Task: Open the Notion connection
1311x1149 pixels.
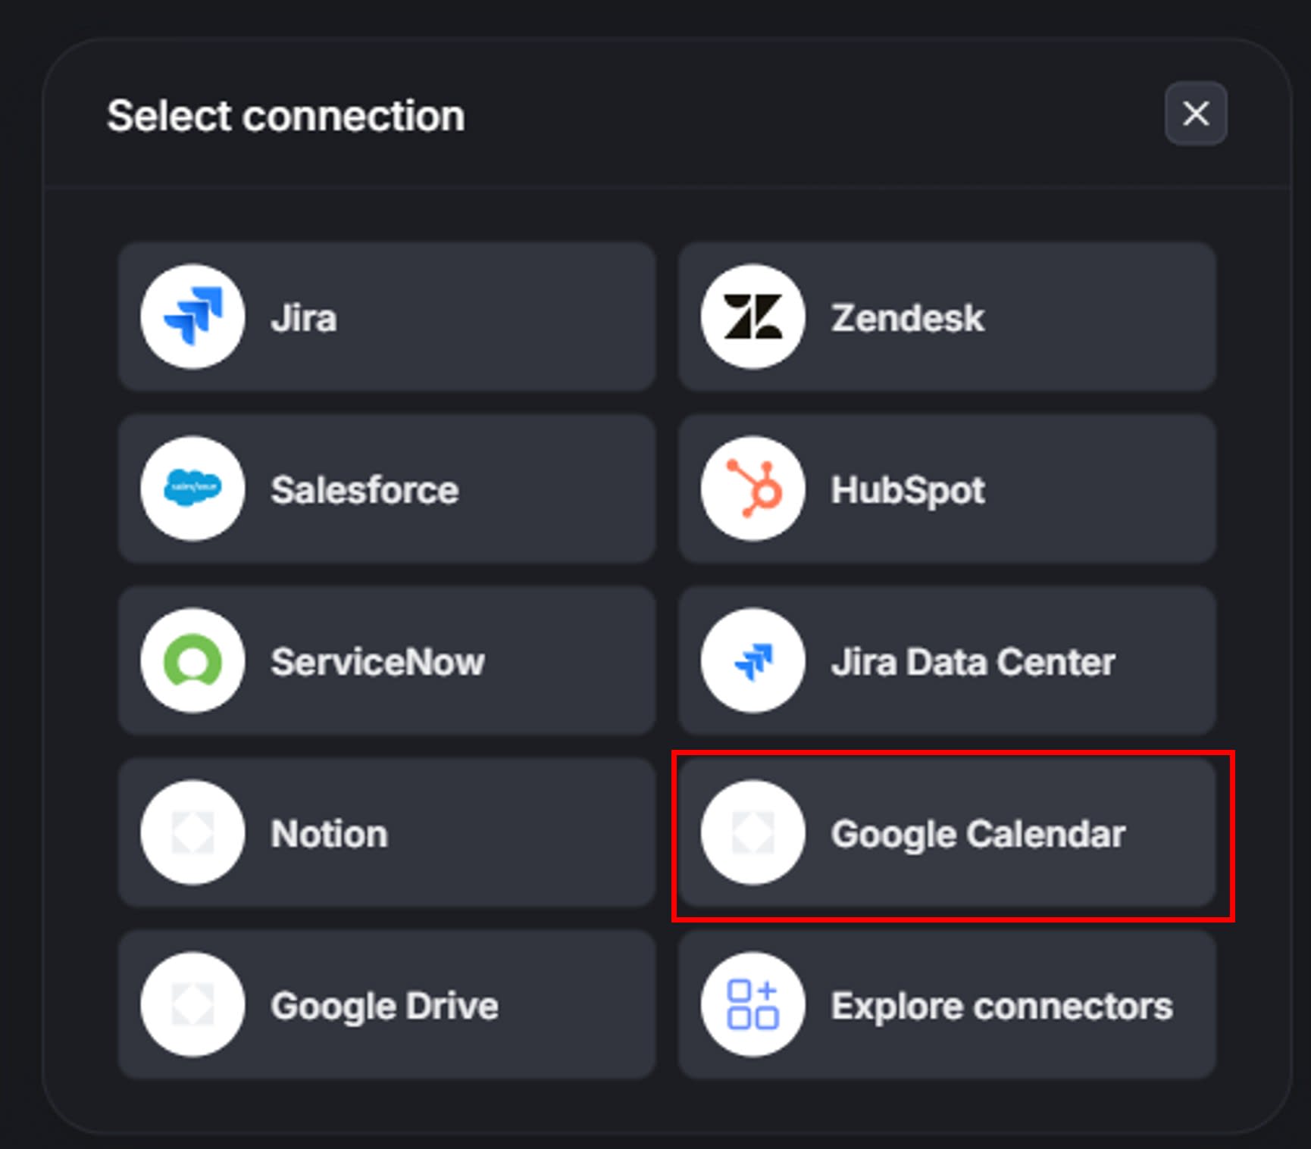Action: pos(386,832)
